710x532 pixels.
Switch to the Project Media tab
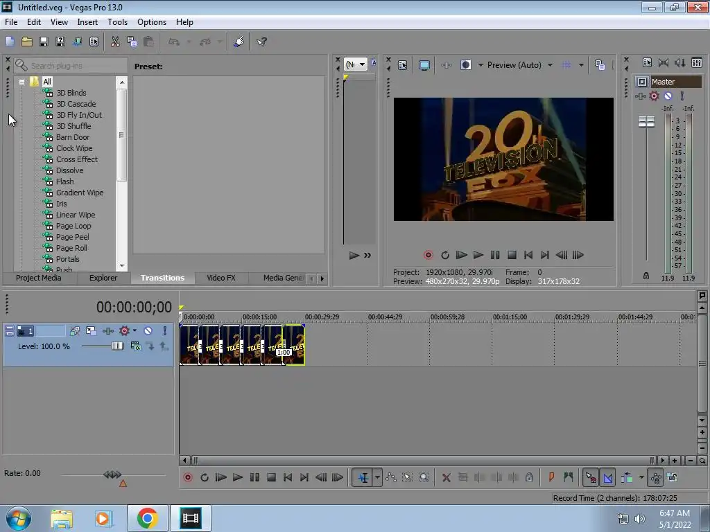[39, 278]
